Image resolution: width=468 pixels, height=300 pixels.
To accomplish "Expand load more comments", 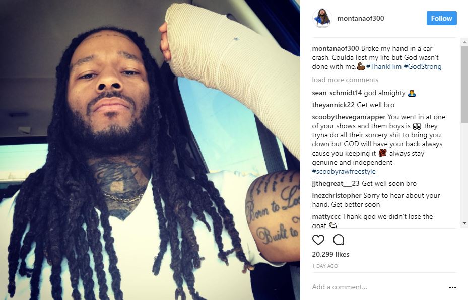I will [x=345, y=80].
